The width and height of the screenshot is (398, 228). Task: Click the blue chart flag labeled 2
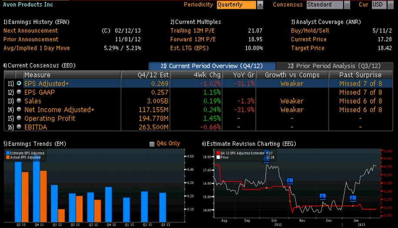(x=353, y=198)
